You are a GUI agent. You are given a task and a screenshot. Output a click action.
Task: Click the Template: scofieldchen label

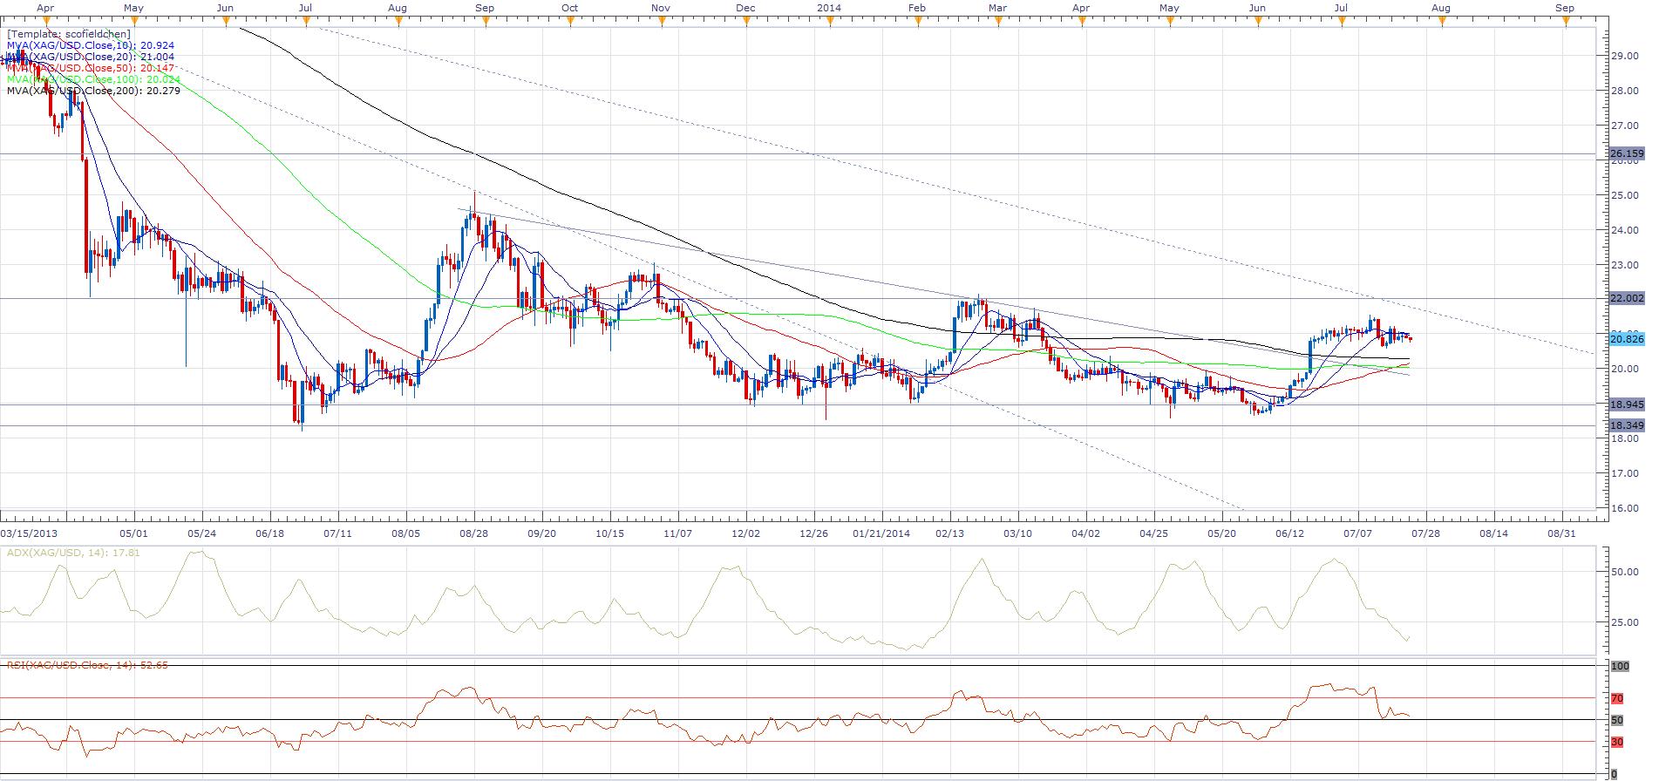[x=68, y=34]
